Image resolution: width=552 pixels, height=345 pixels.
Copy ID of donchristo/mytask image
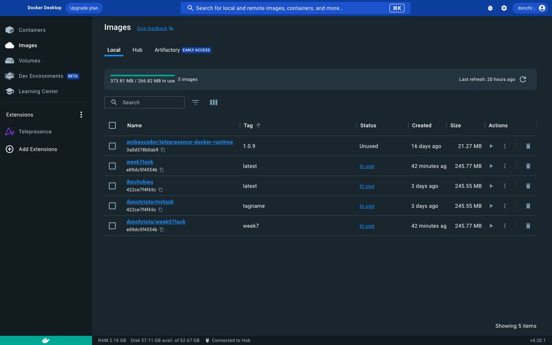click(161, 210)
